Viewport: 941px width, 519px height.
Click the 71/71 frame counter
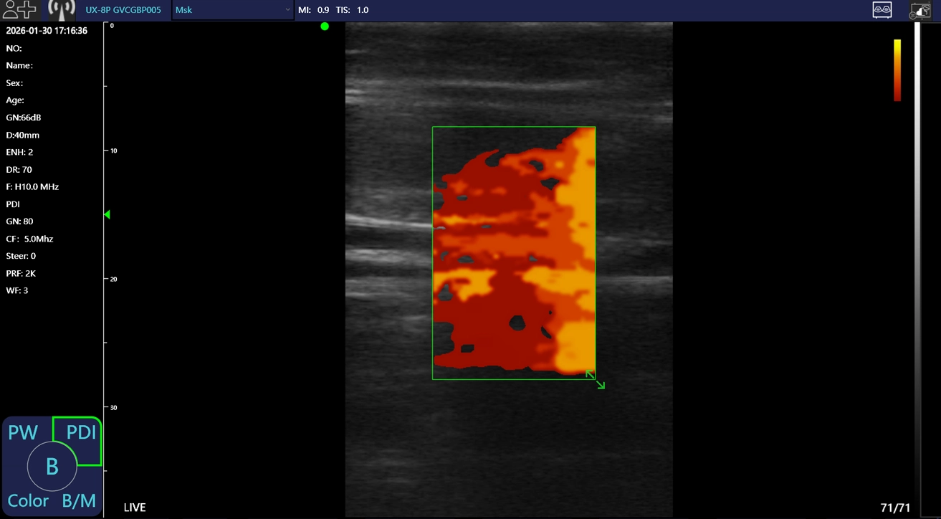click(x=895, y=508)
